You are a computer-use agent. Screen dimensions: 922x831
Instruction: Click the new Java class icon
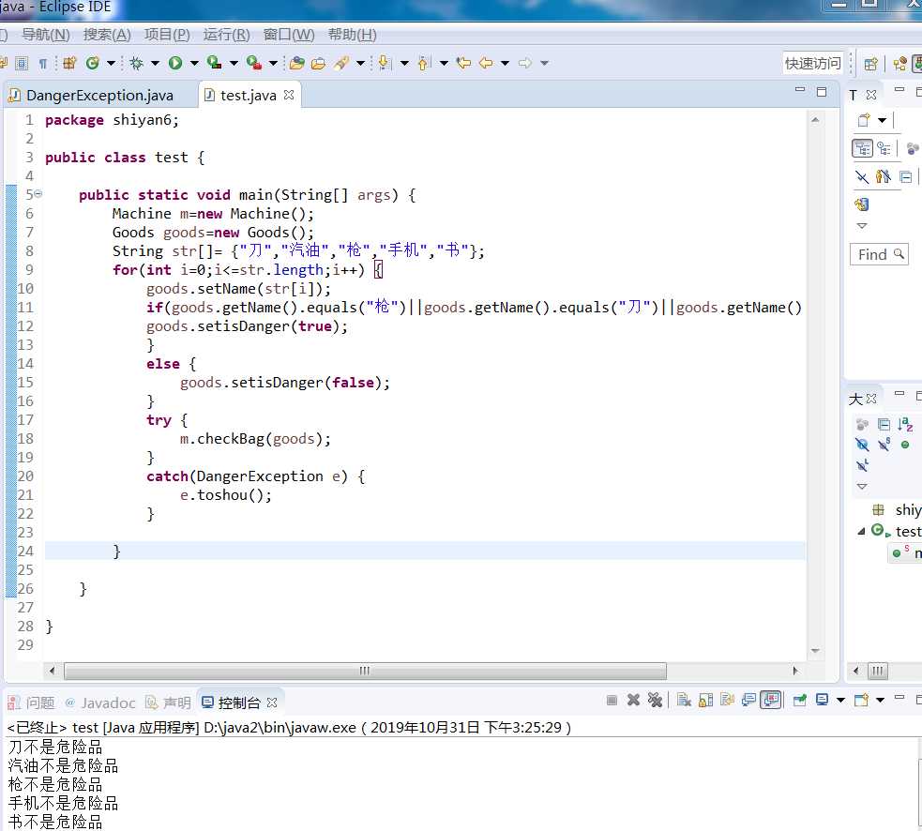92,63
